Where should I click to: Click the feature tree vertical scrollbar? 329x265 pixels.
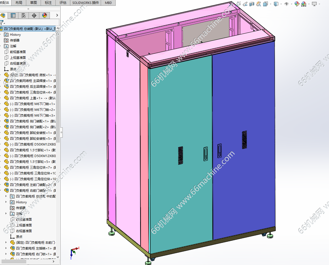pyautogui.click(x=58, y=81)
